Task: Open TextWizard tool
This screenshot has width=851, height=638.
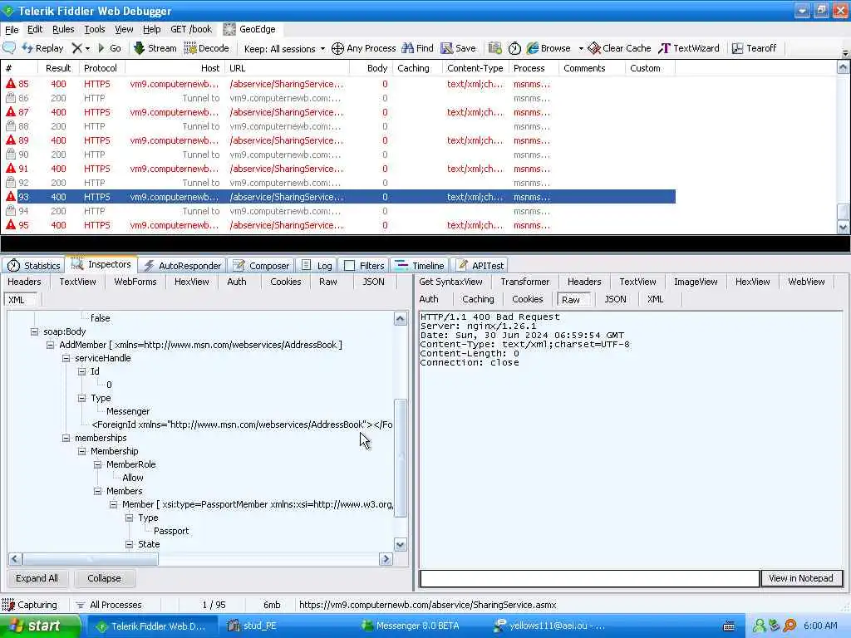Action: tap(689, 48)
